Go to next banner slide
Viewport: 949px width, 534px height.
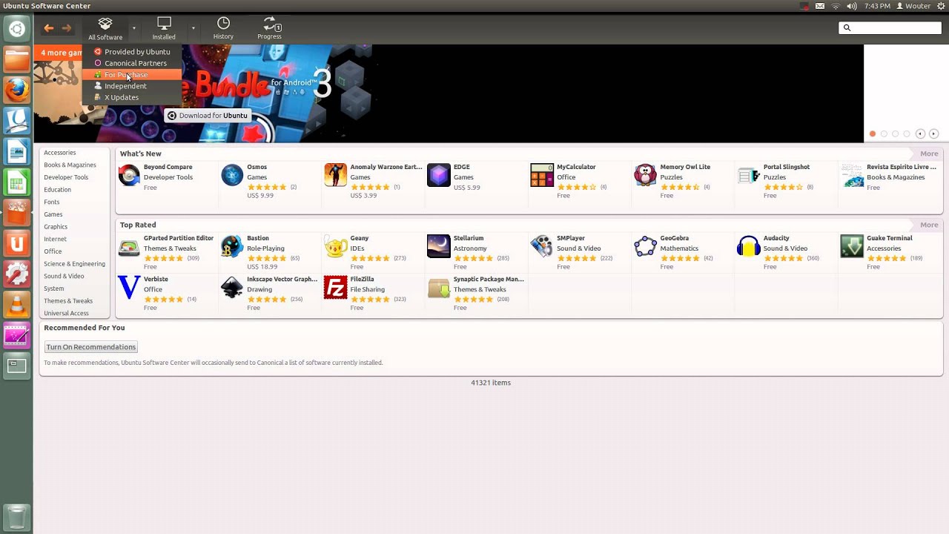coord(933,134)
